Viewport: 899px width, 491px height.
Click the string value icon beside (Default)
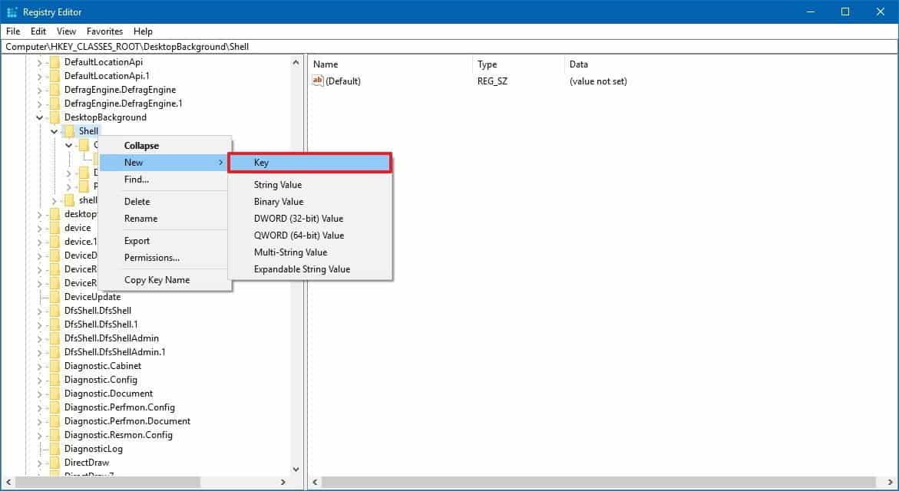click(x=318, y=81)
